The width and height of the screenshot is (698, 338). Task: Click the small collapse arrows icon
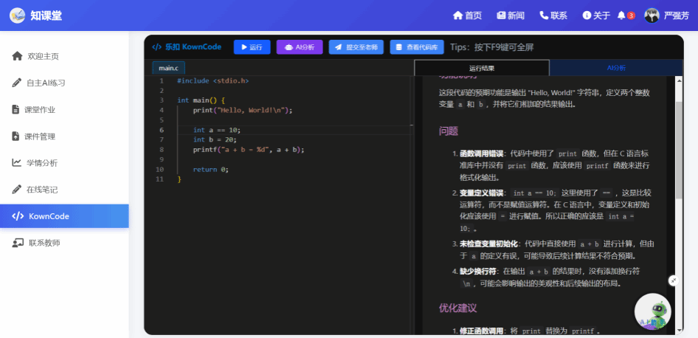click(x=673, y=280)
